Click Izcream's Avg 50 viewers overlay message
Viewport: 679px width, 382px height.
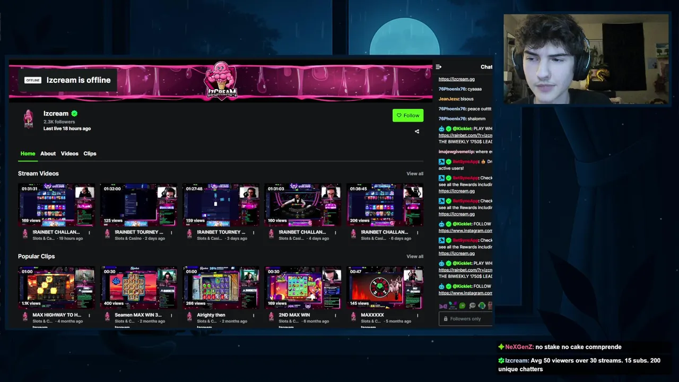coord(579,364)
